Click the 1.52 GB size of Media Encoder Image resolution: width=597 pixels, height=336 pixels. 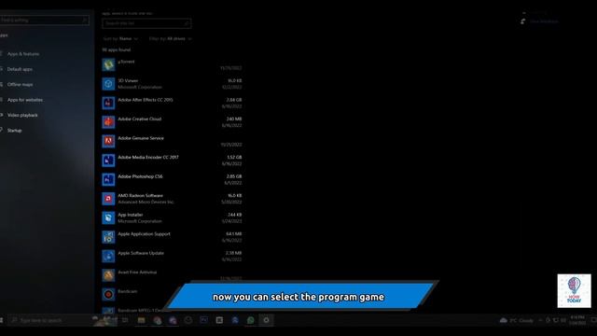pyautogui.click(x=234, y=157)
